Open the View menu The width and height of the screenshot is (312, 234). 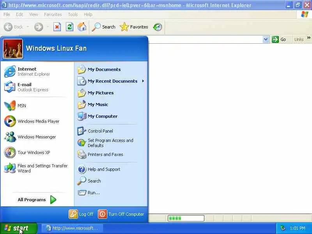click(34, 14)
